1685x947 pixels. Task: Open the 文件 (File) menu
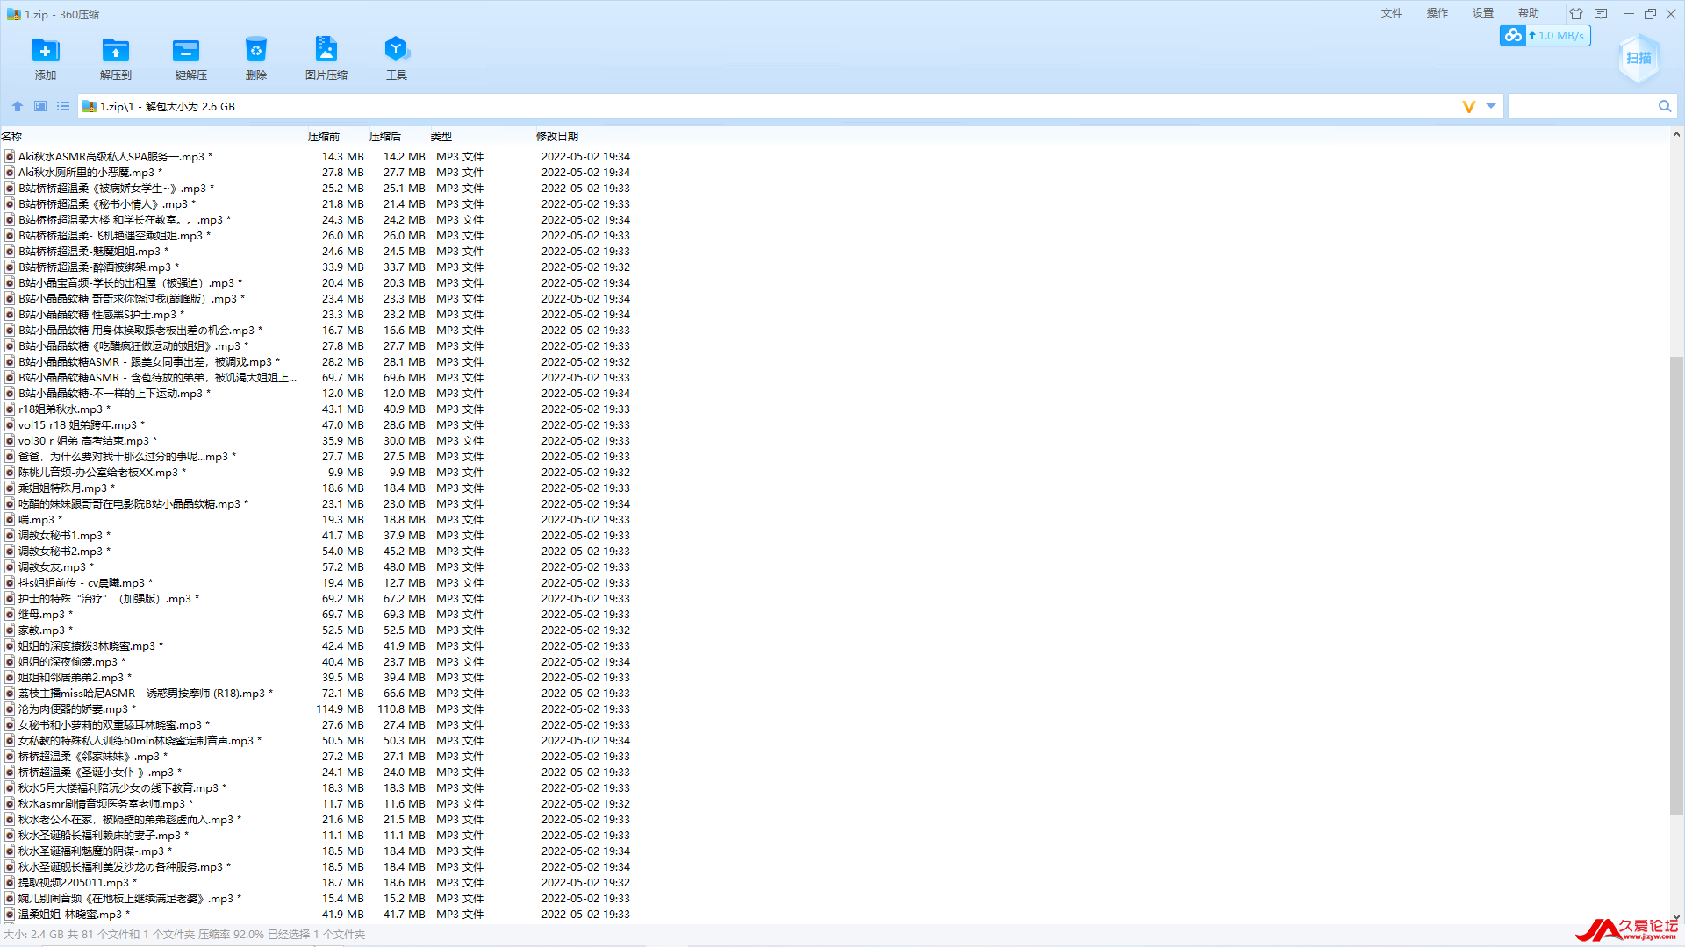click(1392, 13)
